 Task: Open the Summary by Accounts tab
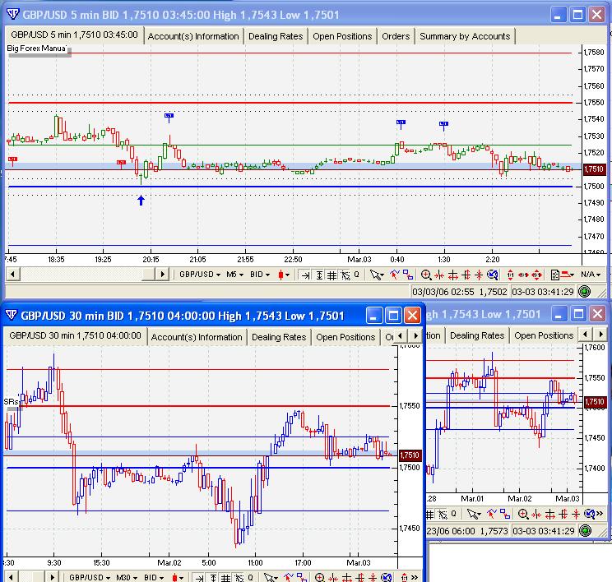pyautogui.click(x=465, y=36)
